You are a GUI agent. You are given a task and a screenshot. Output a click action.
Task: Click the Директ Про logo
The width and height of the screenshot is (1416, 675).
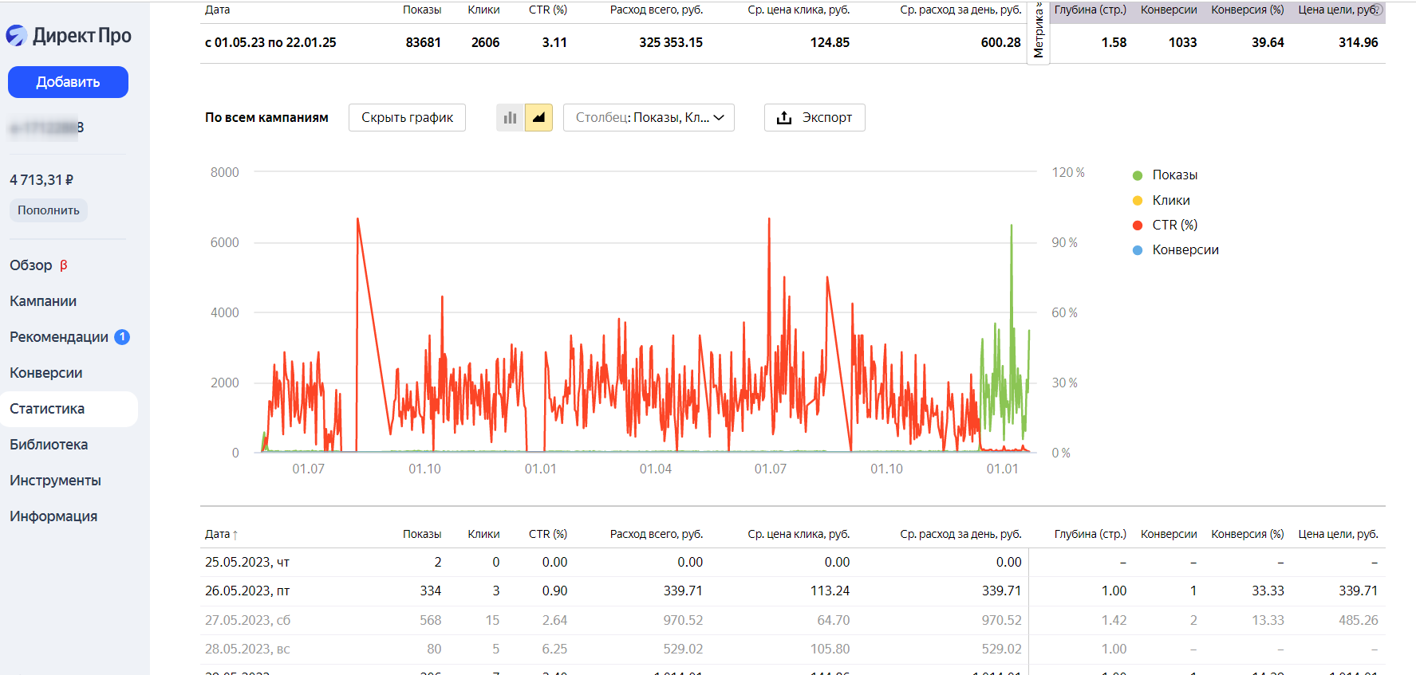69,35
